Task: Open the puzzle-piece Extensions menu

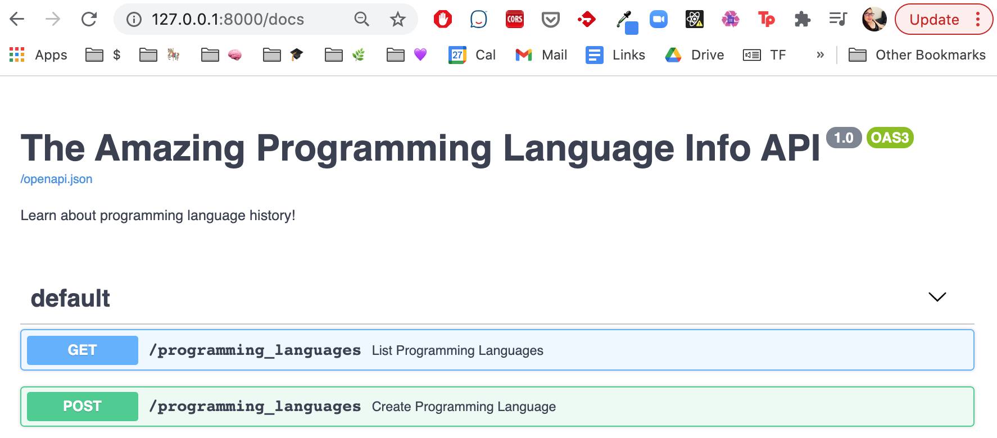Action: (802, 20)
